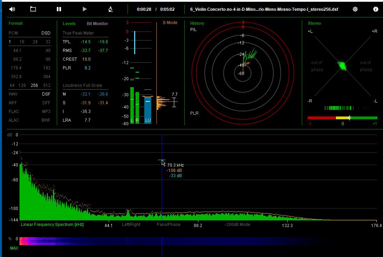The width and height of the screenshot is (383, 257).
Task: Open the info icon
Action: [376, 9]
